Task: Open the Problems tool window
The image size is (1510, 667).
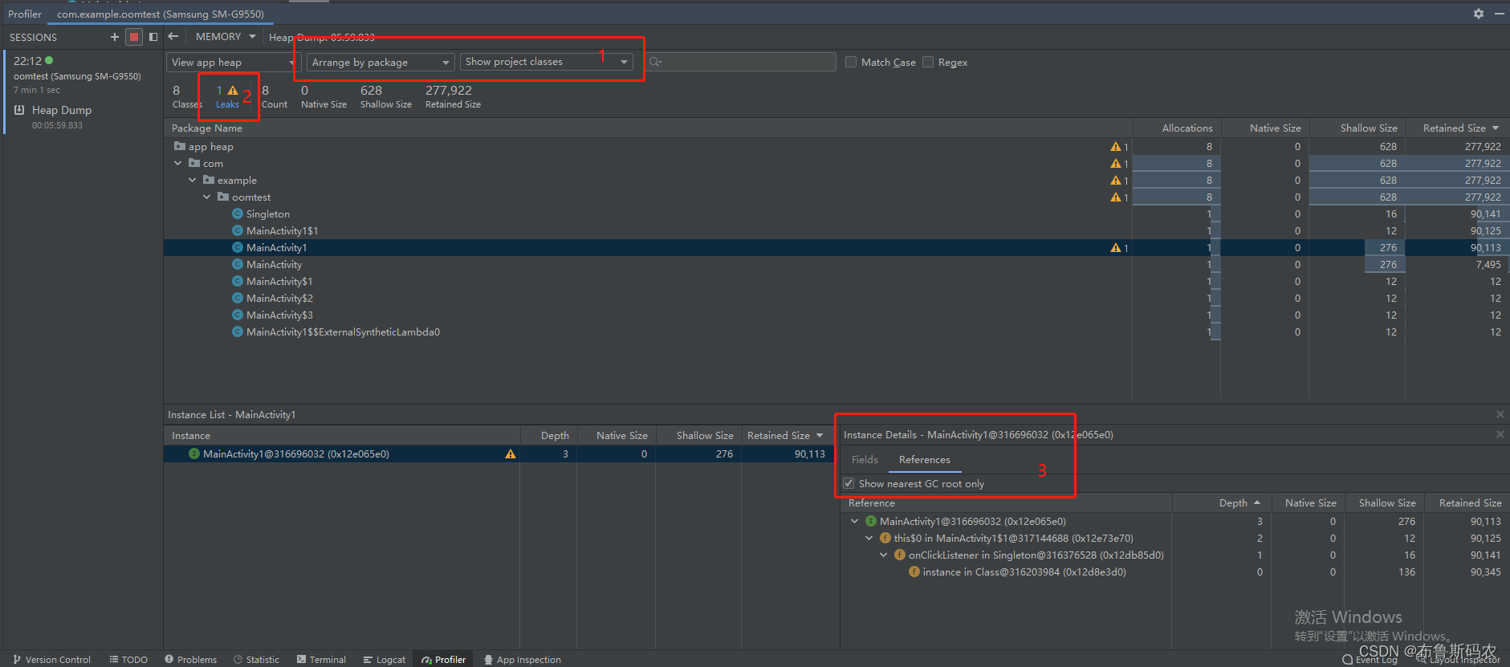Action: 190,660
